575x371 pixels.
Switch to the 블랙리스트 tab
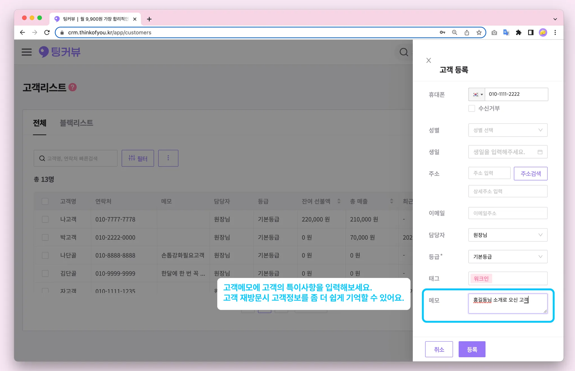point(76,123)
